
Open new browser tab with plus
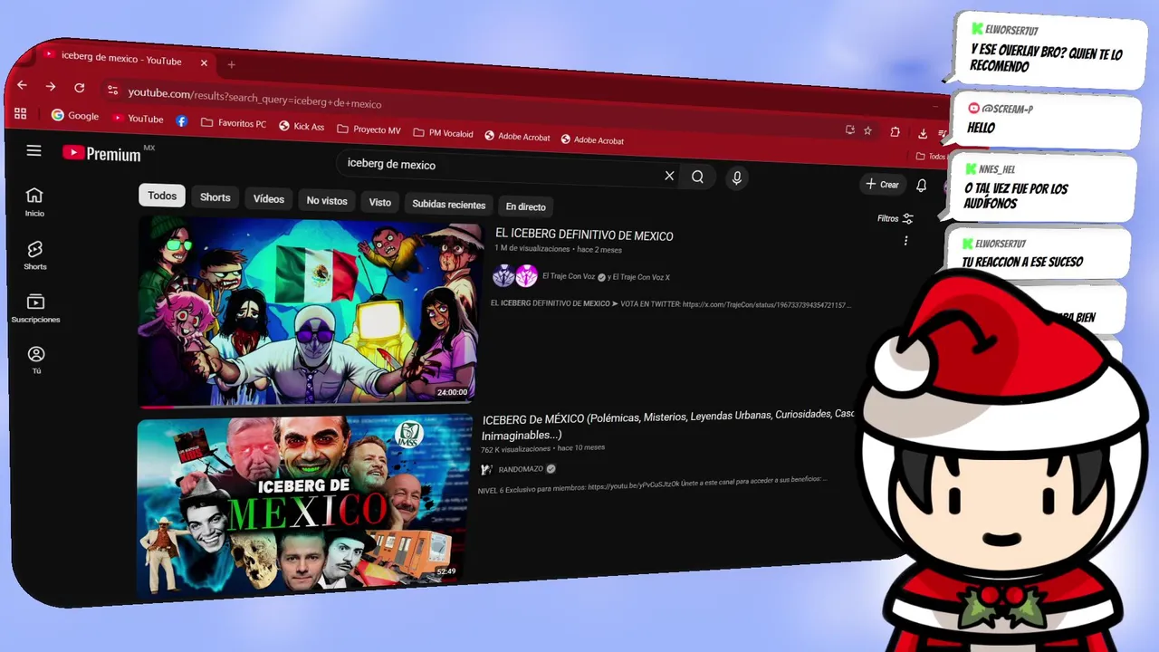(x=231, y=64)
